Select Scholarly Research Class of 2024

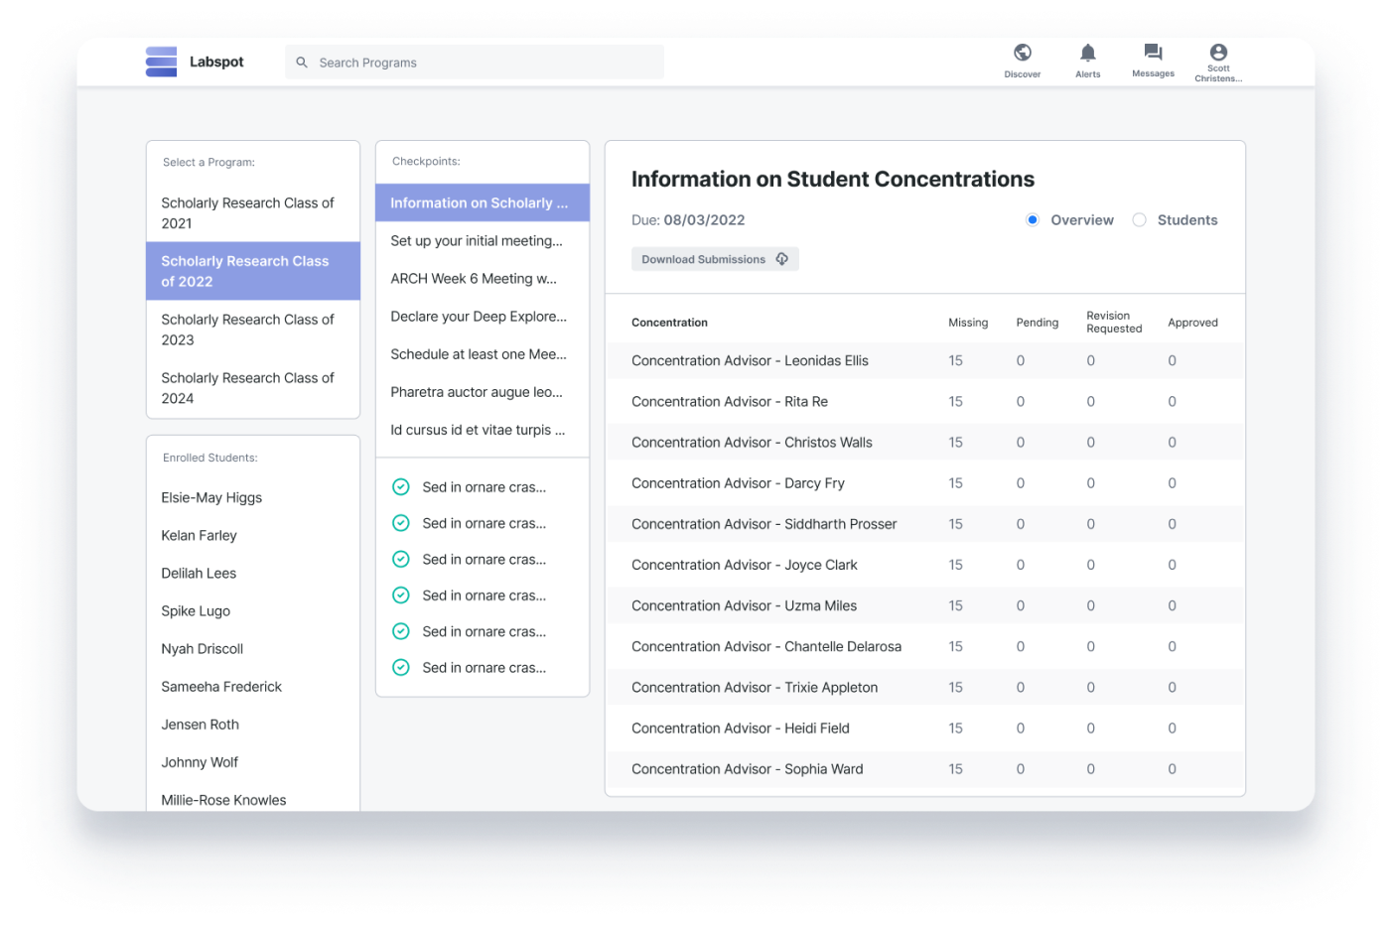[253, 388]
